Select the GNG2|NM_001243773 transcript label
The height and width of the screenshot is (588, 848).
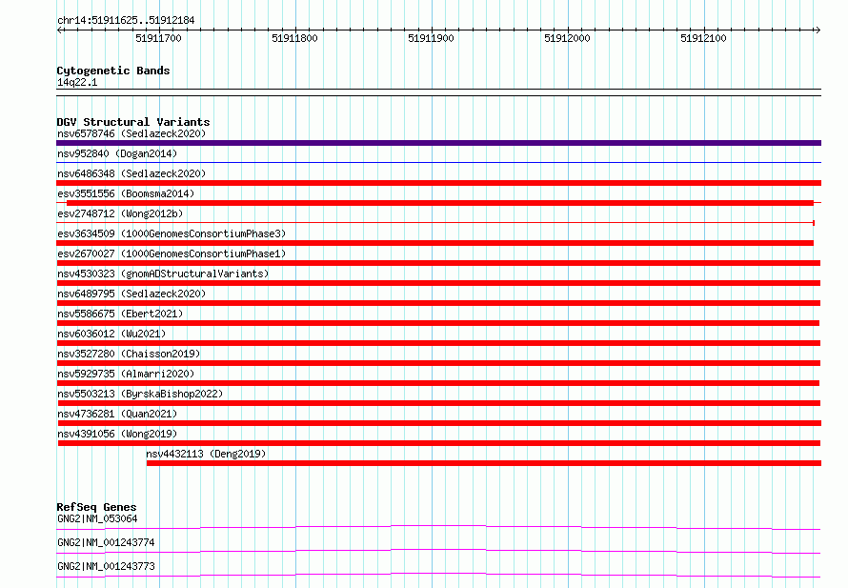coord(106,566)
